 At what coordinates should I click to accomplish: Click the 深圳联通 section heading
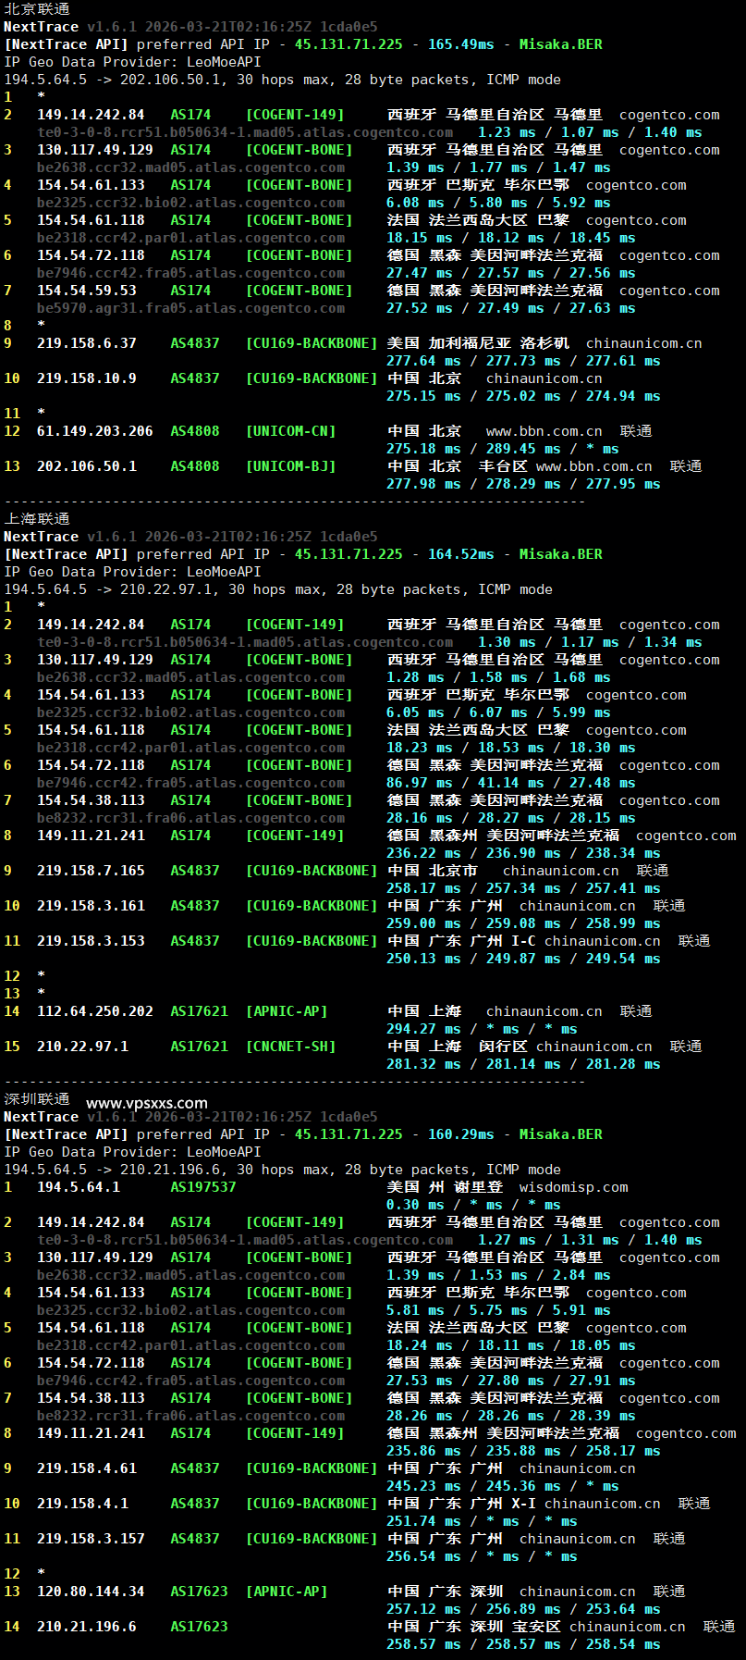coord(37,1099)
